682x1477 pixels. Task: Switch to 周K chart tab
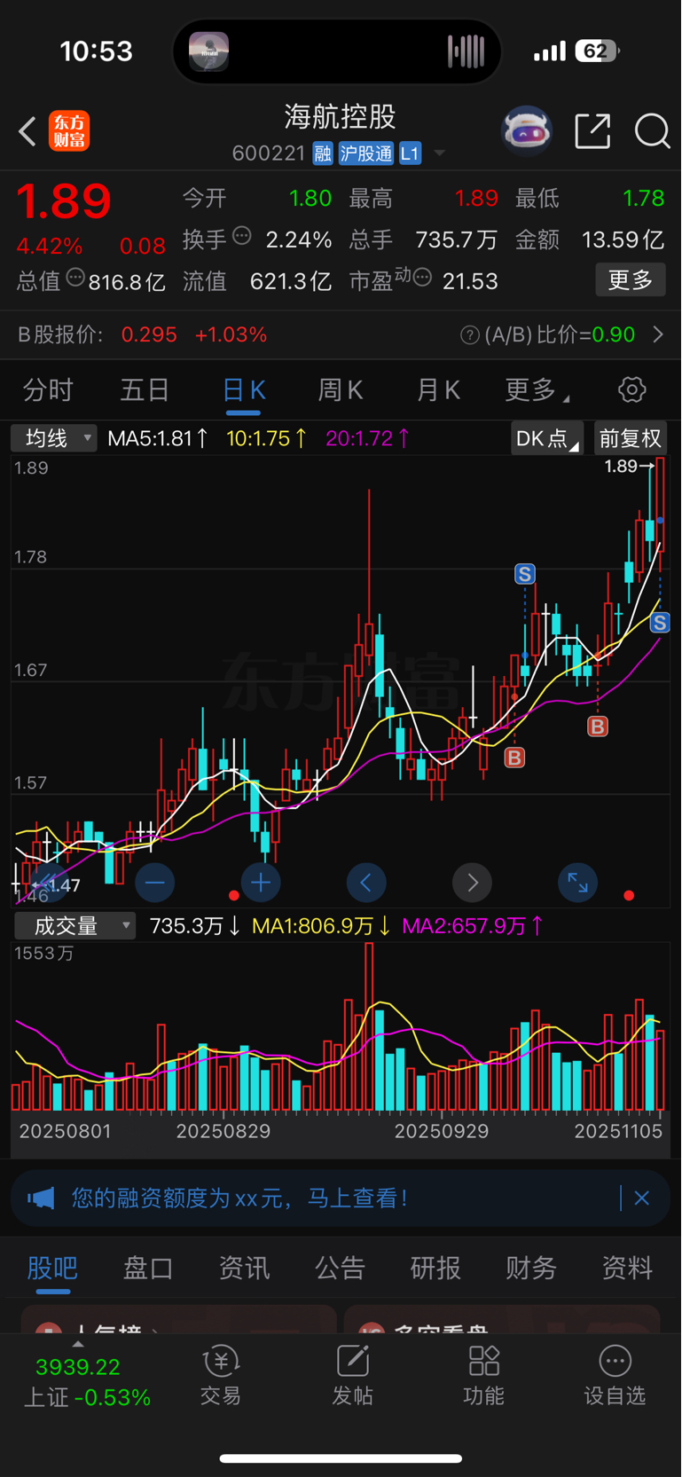(x=341, y=389)
